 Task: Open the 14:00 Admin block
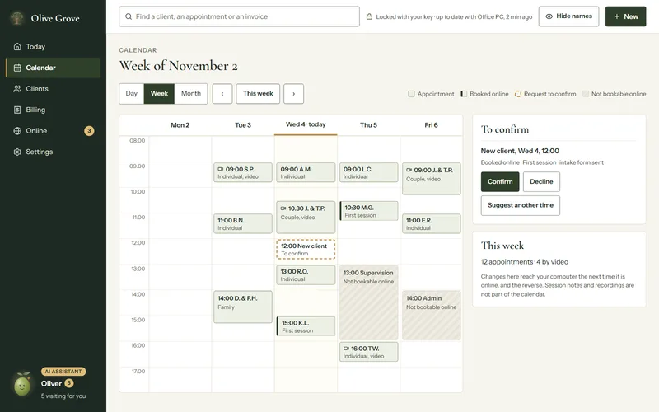431,316
